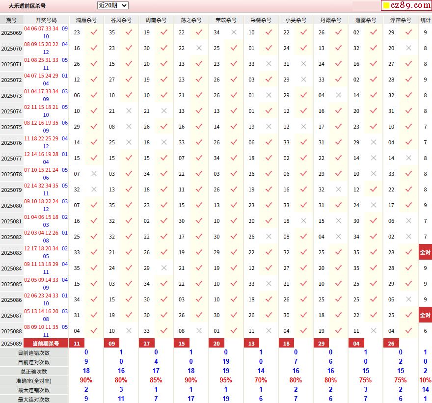Click the 最大连对次数 row label
Image resolution: width=432 pixels, height=403 pixels.
pyautogui.click(x=34, y=400)
